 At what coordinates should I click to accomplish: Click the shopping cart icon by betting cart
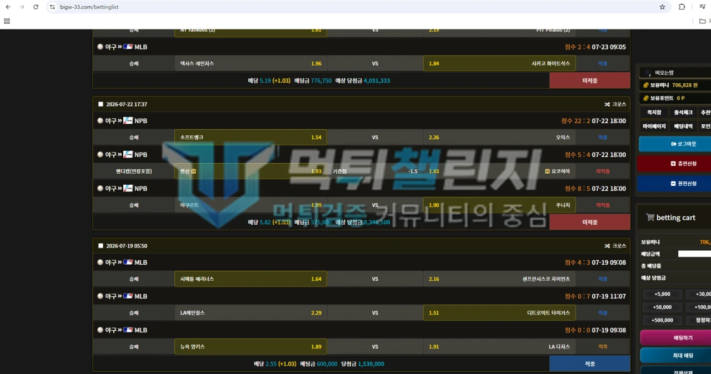650,218
